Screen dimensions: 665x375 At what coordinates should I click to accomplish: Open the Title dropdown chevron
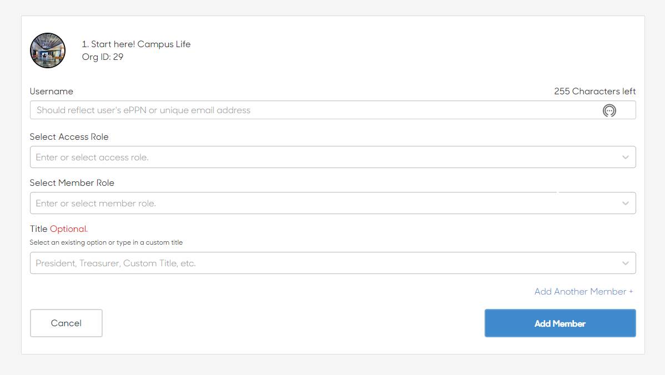[x=625, y=263]
